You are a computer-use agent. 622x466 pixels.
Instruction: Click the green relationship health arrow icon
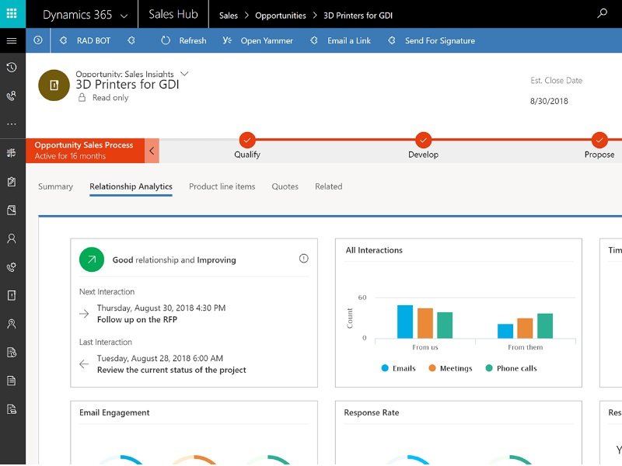tap(92, 259)
